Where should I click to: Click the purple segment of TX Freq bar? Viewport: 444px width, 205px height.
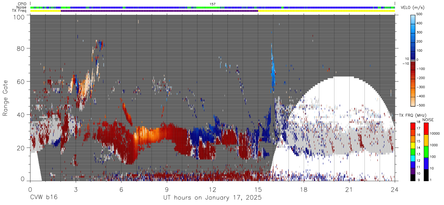[159, 11]
